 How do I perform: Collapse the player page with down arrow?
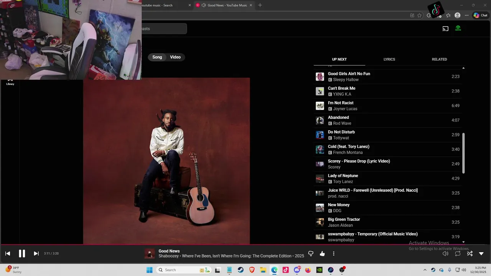481,253
